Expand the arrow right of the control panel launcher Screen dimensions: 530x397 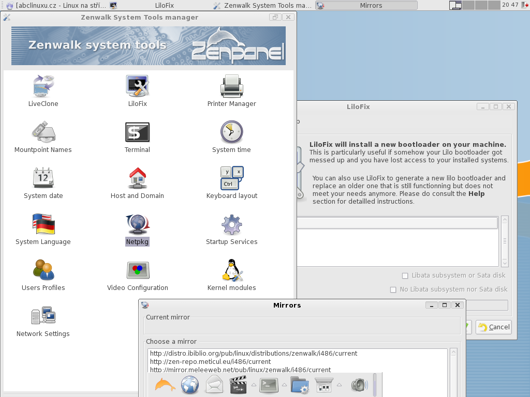[339, 385]
